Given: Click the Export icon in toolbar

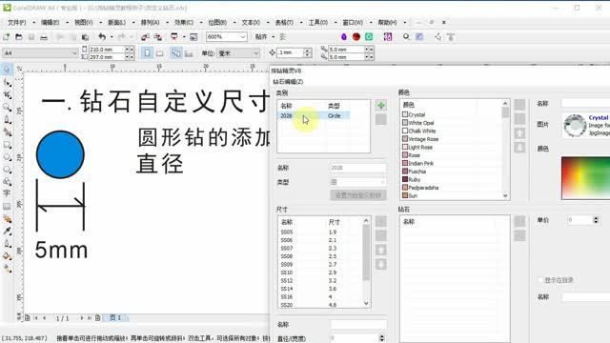Looking at the screenshot, I should click(x=157, y=37).
